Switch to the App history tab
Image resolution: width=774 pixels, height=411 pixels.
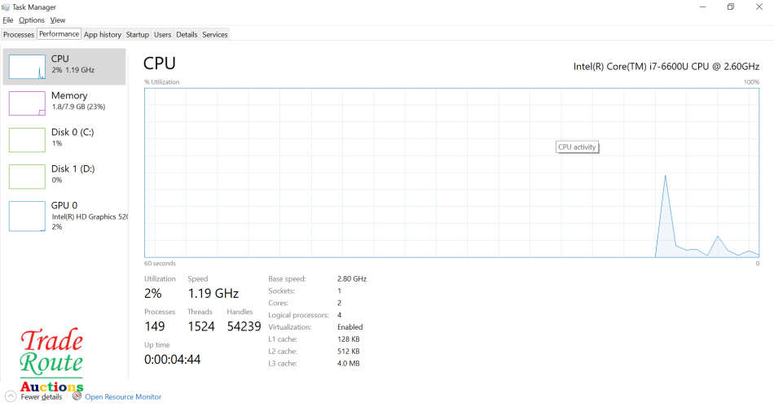(x=103, y=34)
